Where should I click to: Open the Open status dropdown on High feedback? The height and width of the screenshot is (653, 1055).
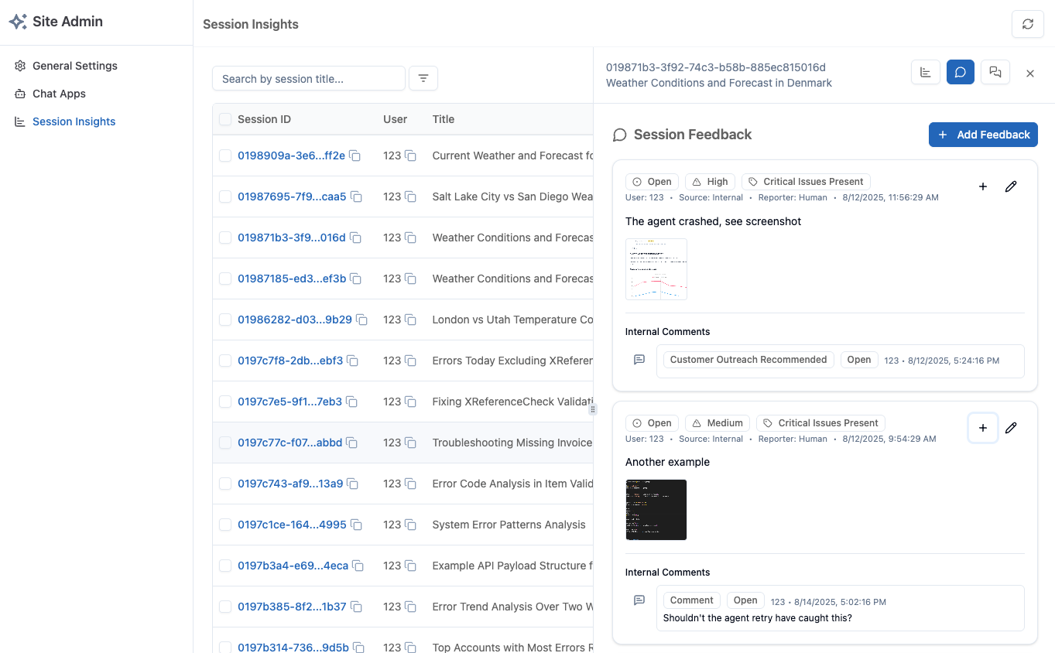click(652, 181)
